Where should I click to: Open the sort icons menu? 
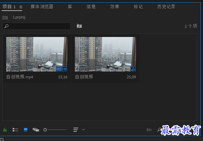(x=76, y=130)
